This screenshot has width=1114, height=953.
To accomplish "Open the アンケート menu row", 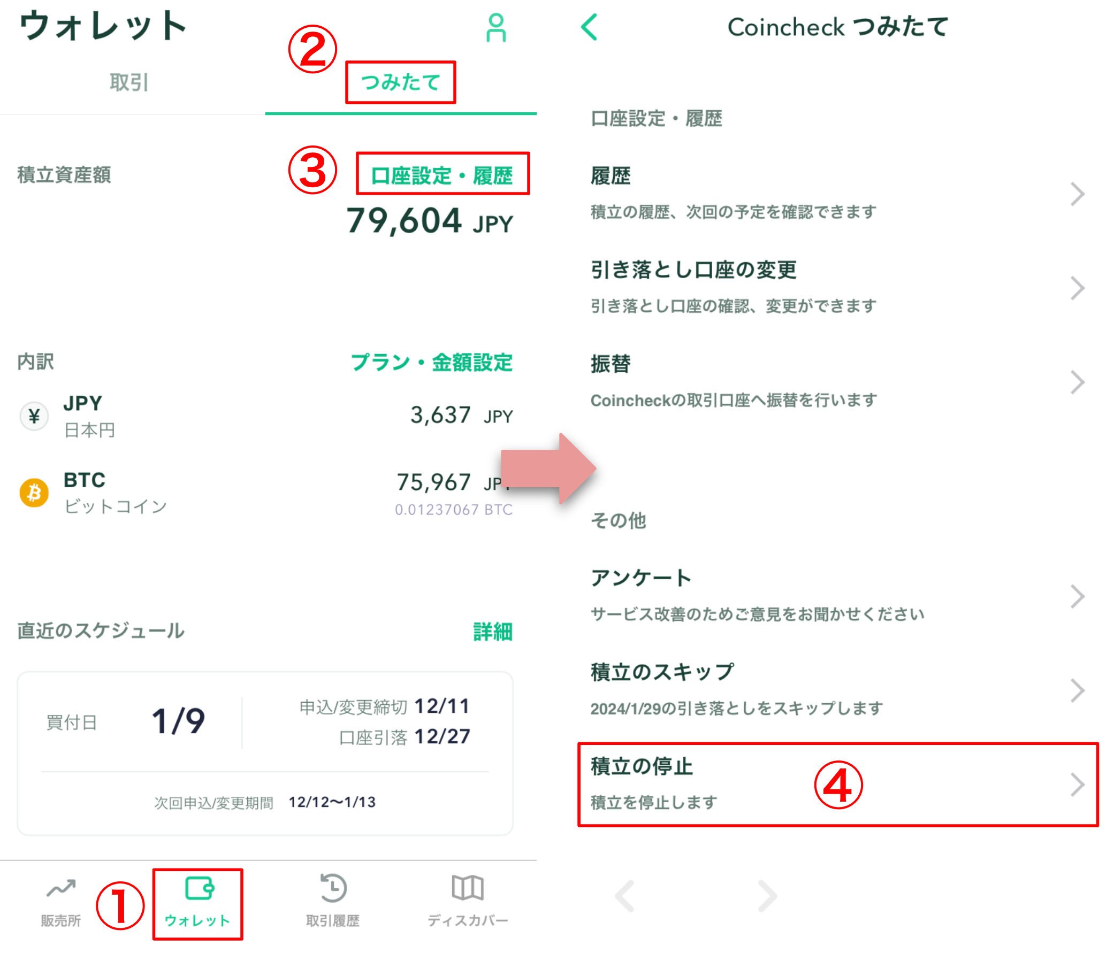I will click(x=838, y=596).
